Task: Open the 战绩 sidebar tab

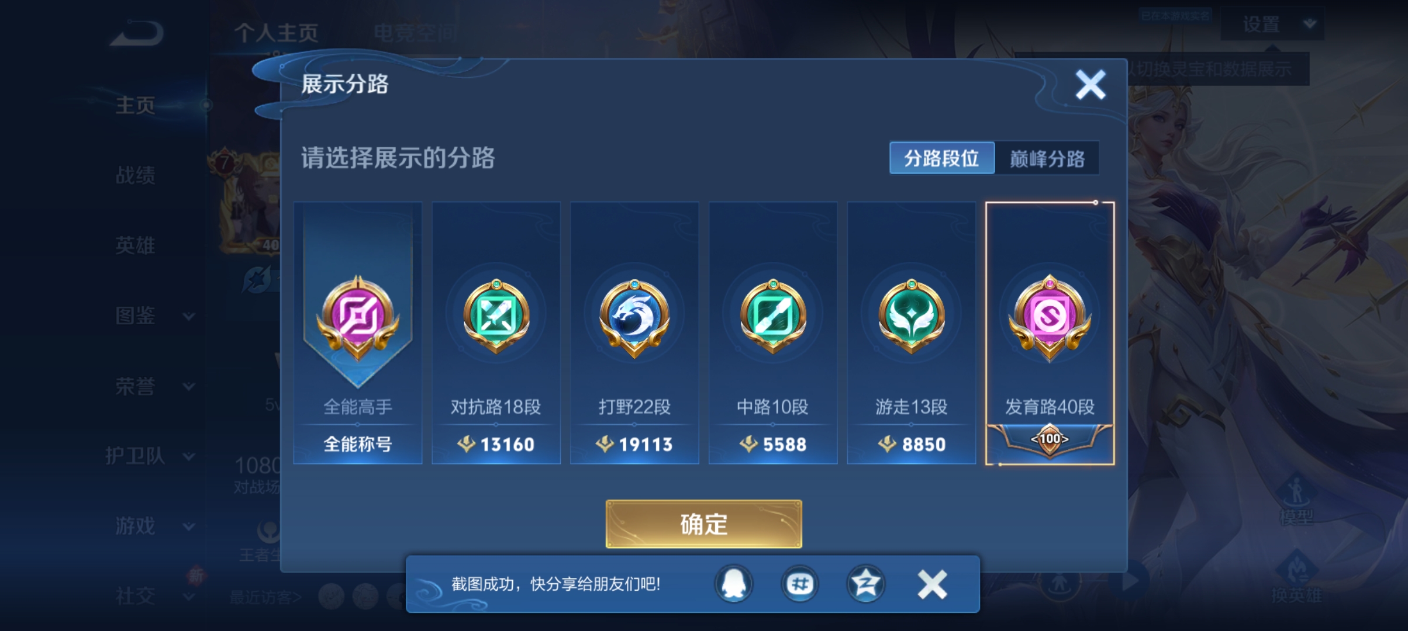Action: [136, 175]
